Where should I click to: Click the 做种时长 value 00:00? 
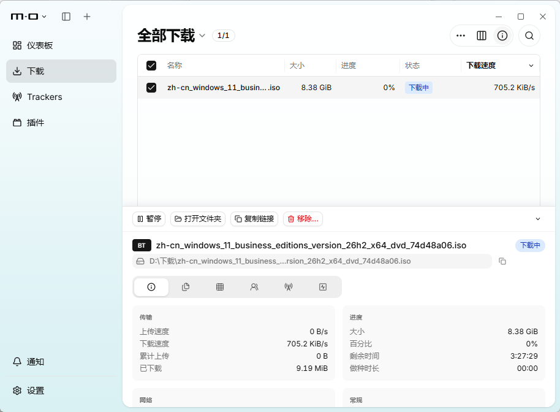coord(527,368)
